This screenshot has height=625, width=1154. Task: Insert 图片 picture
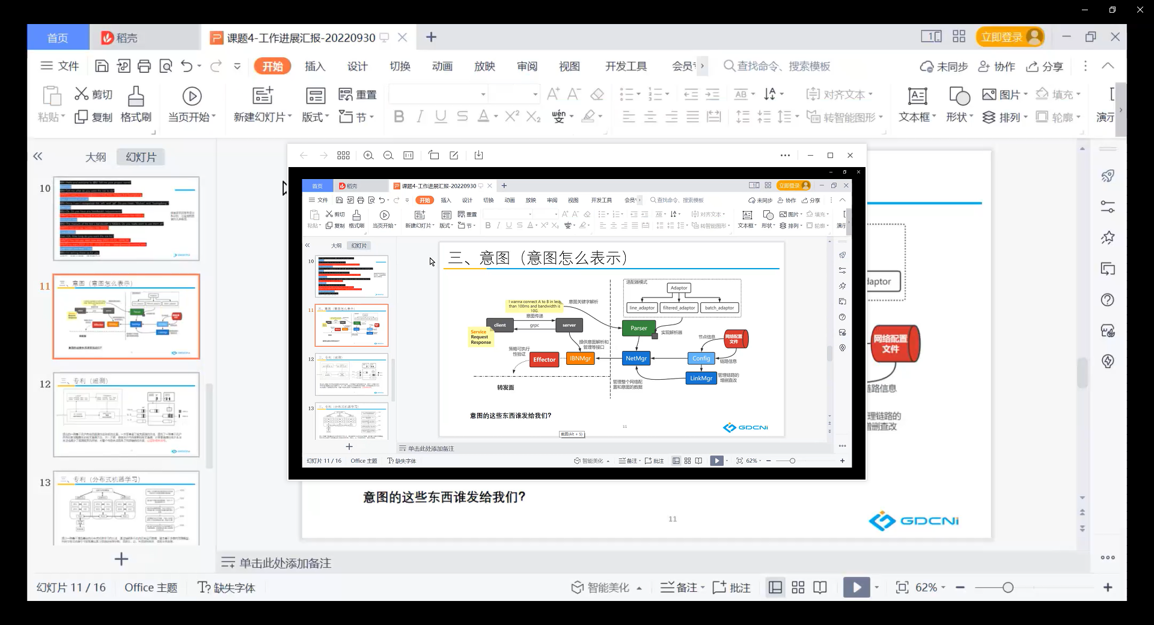point(1005,94)
